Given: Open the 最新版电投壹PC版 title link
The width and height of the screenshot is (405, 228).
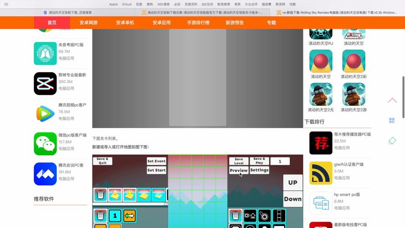Looking at the screenshot, I should click(x=350, y=225).
